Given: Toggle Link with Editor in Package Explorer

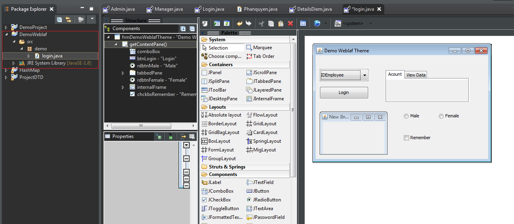Looking at the screenshot, I should tap(68, 19).
